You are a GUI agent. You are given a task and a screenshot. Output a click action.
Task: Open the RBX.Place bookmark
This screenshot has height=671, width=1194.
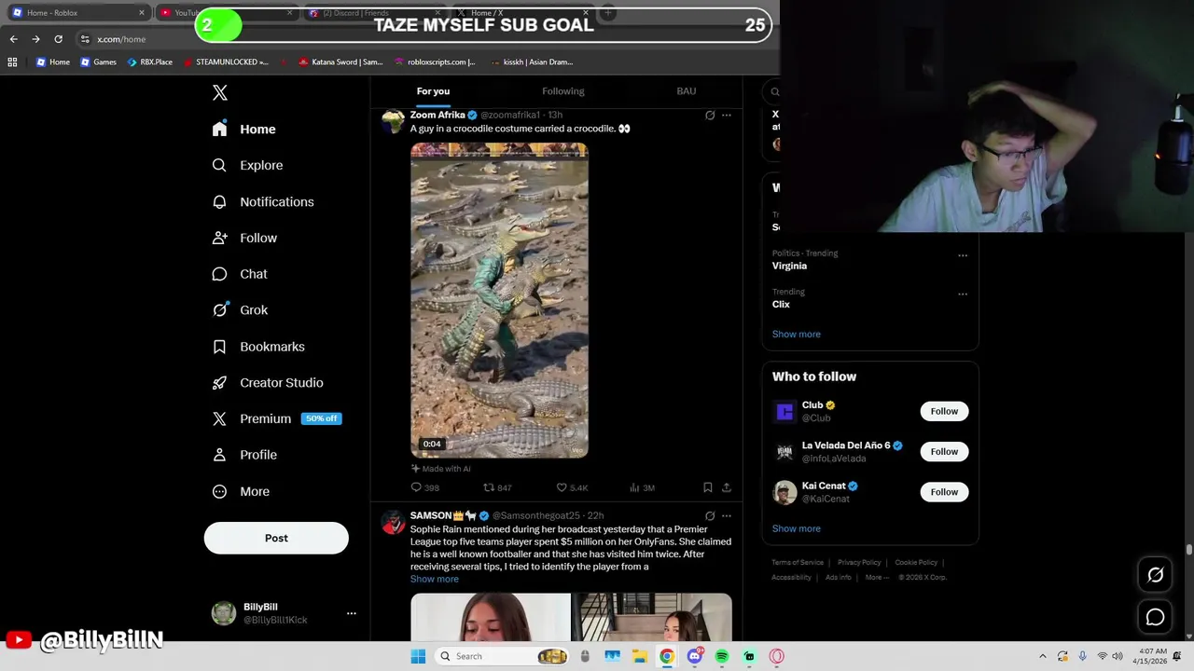click(149, 62)
